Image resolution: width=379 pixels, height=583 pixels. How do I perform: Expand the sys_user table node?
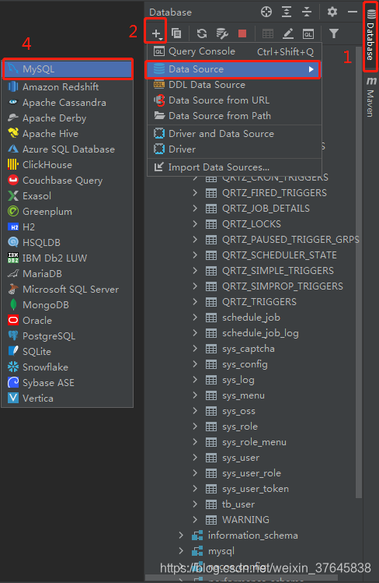click(x=195, y=458)
